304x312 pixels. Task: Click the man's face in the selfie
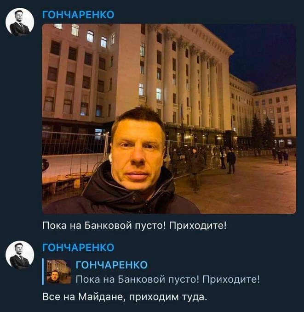pyautogui.click(x=137, y=153)
